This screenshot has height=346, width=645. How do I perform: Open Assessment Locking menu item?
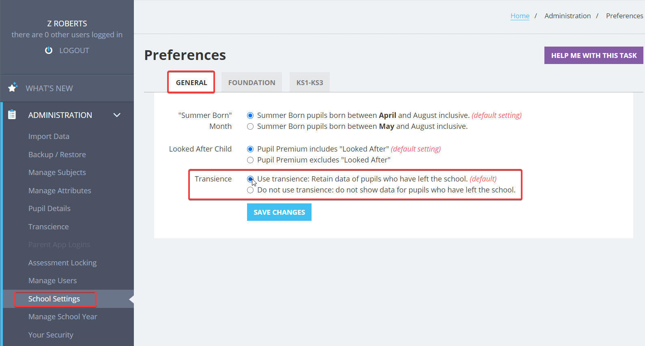(62, 263)
